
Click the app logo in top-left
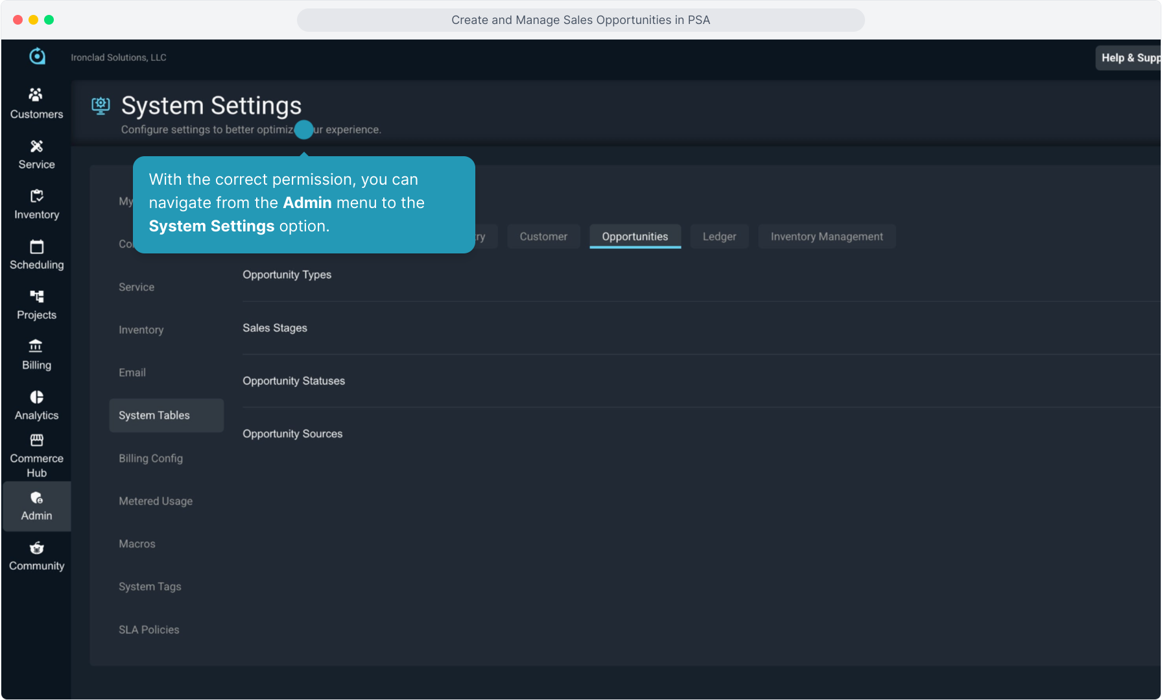pyautogui.click(x=38, y=57)
